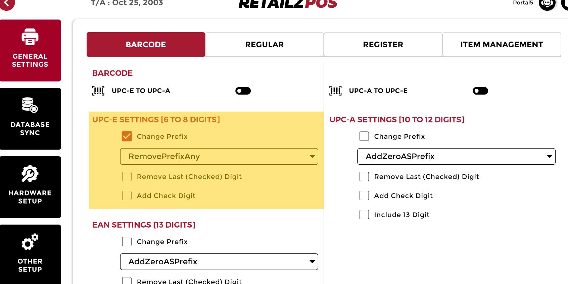Click barcode icon beside UPC-E TO UPC-A
Image resolution: width=568 pixels, height=284 pixels.
point(98,91)
